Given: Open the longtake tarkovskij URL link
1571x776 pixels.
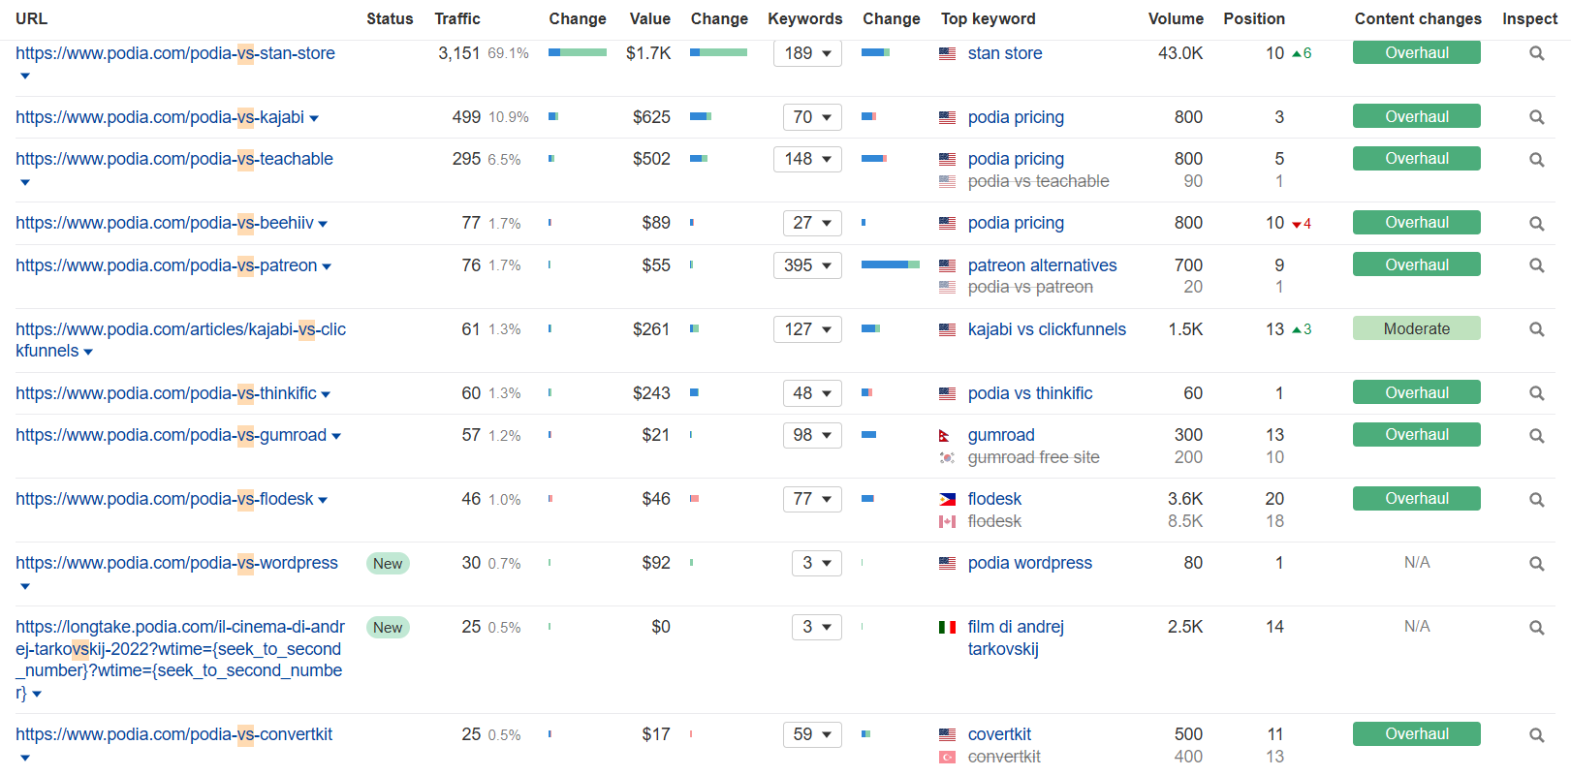Looking at the screenshot, I should point(180,659).
